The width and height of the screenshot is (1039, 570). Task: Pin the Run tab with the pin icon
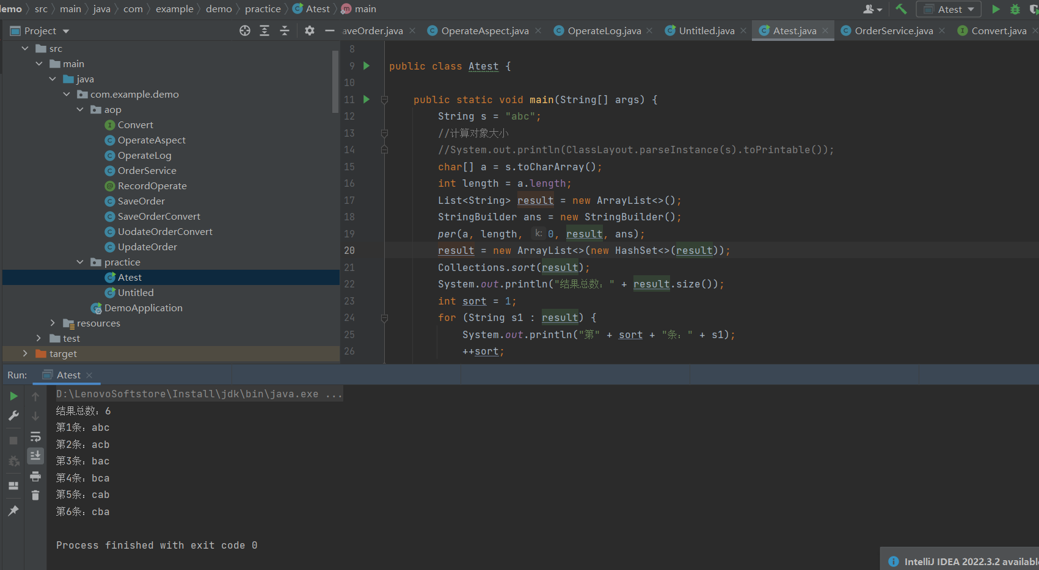pyautogui.click(x=13, y=511)
